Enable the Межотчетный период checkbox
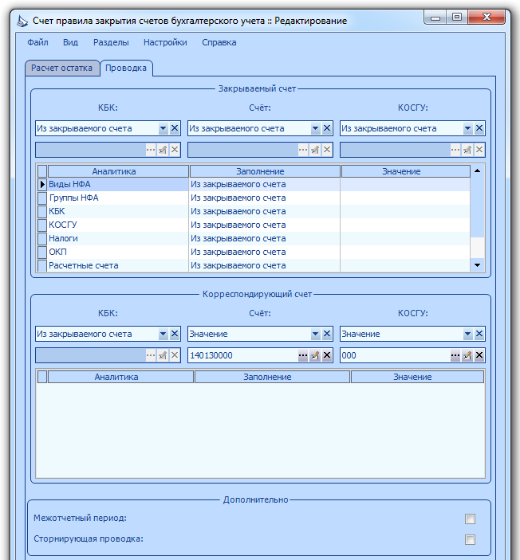520x560 pixels. click(x=470, y=519)
